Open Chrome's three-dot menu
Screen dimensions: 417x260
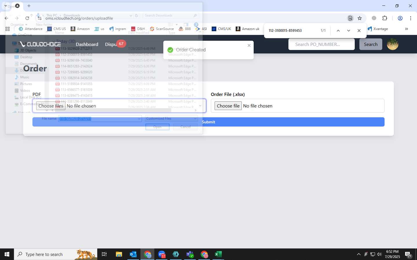pyautogui.click(x=411, y=18)
